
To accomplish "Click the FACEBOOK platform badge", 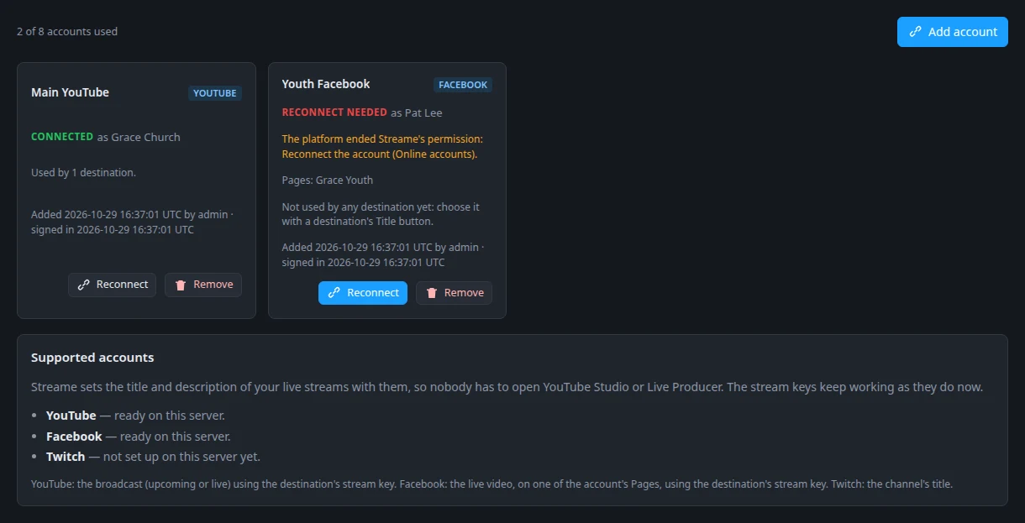I will (x=463, y=85).
